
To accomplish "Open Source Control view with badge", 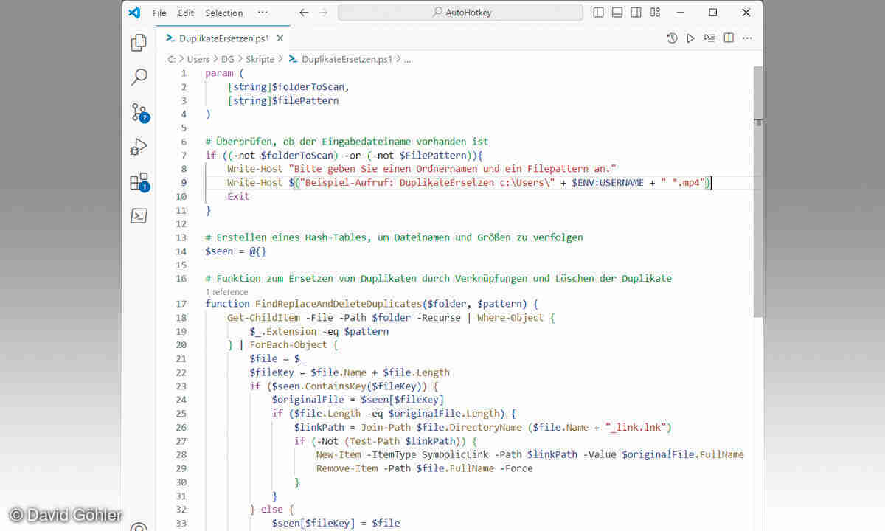I will coord(139,112).
